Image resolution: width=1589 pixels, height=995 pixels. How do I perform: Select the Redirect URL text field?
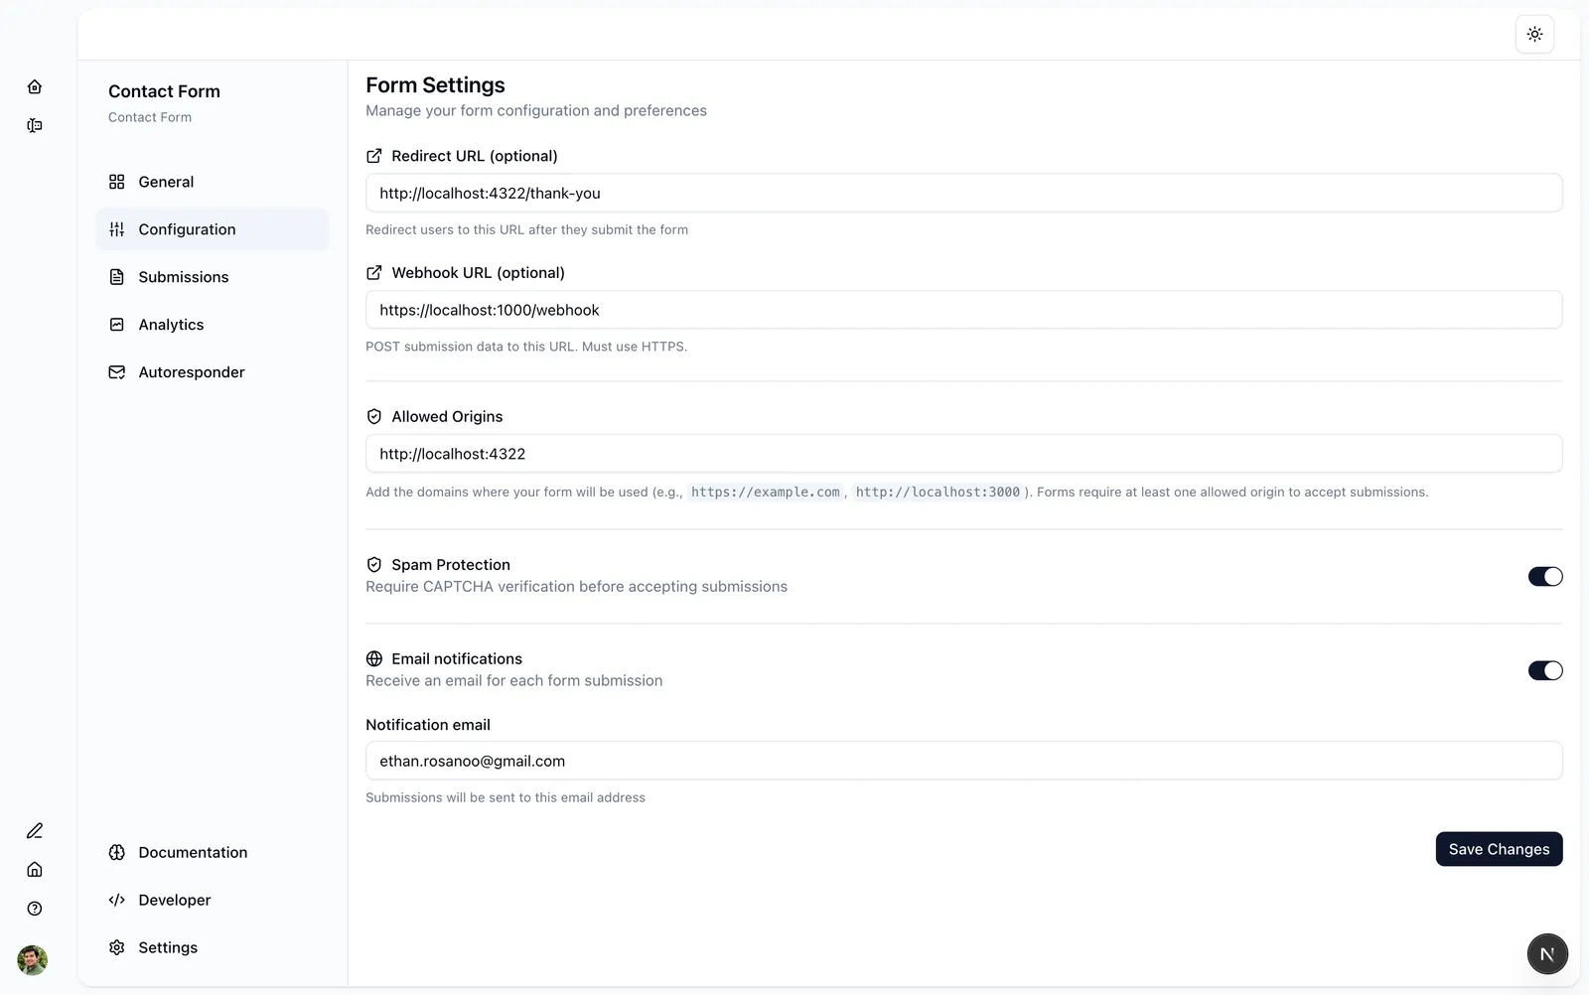pyautogui.click(x=963, y=193)
